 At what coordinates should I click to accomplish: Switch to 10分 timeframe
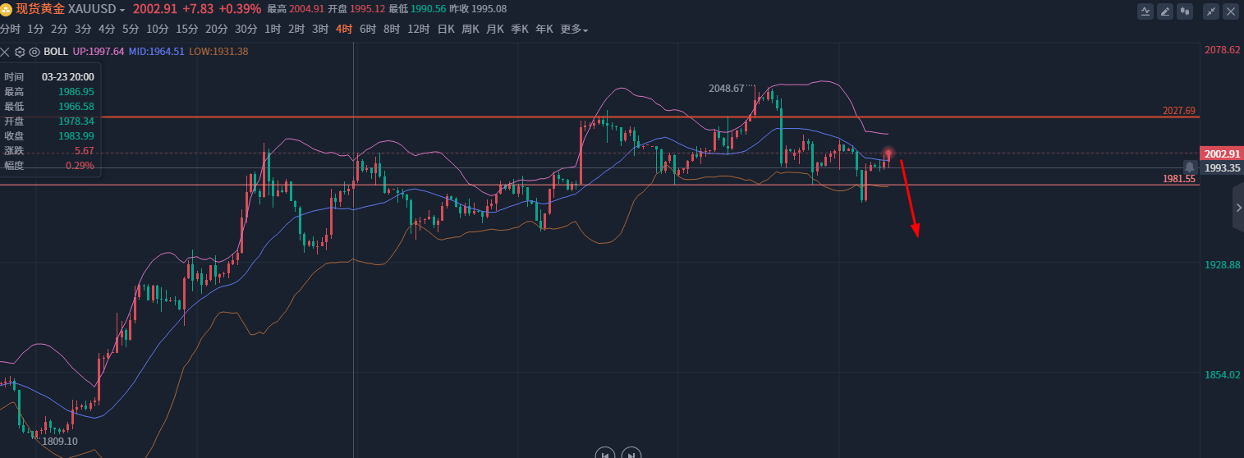point(157,30)
